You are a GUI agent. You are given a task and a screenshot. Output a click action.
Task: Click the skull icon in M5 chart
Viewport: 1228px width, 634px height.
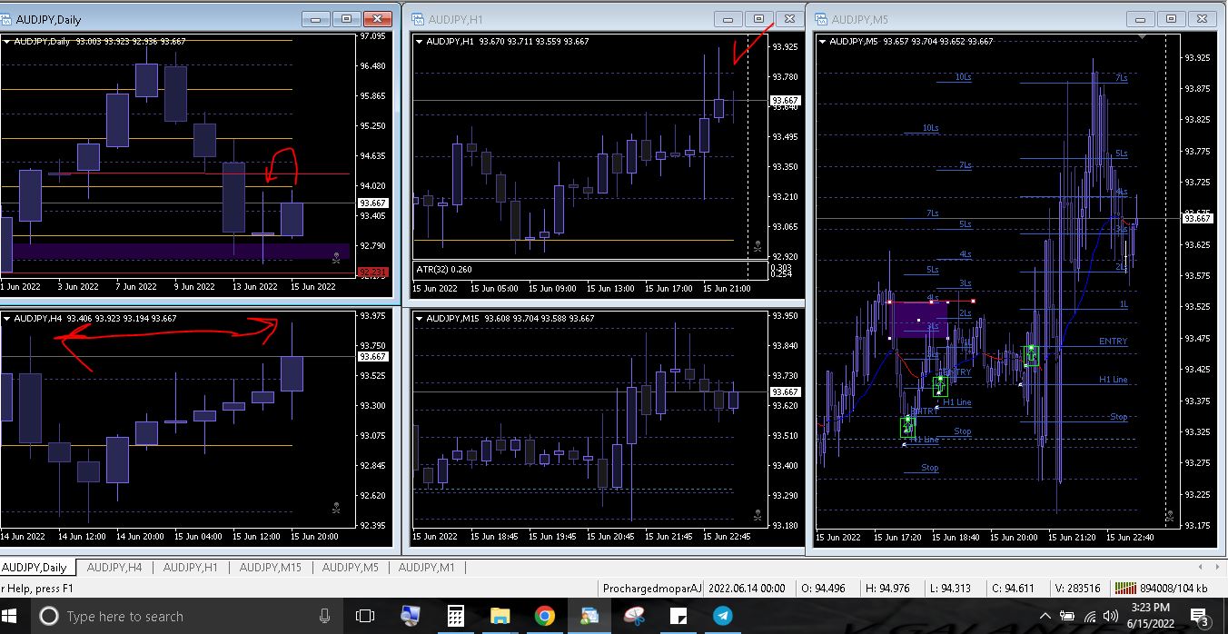1170,516
